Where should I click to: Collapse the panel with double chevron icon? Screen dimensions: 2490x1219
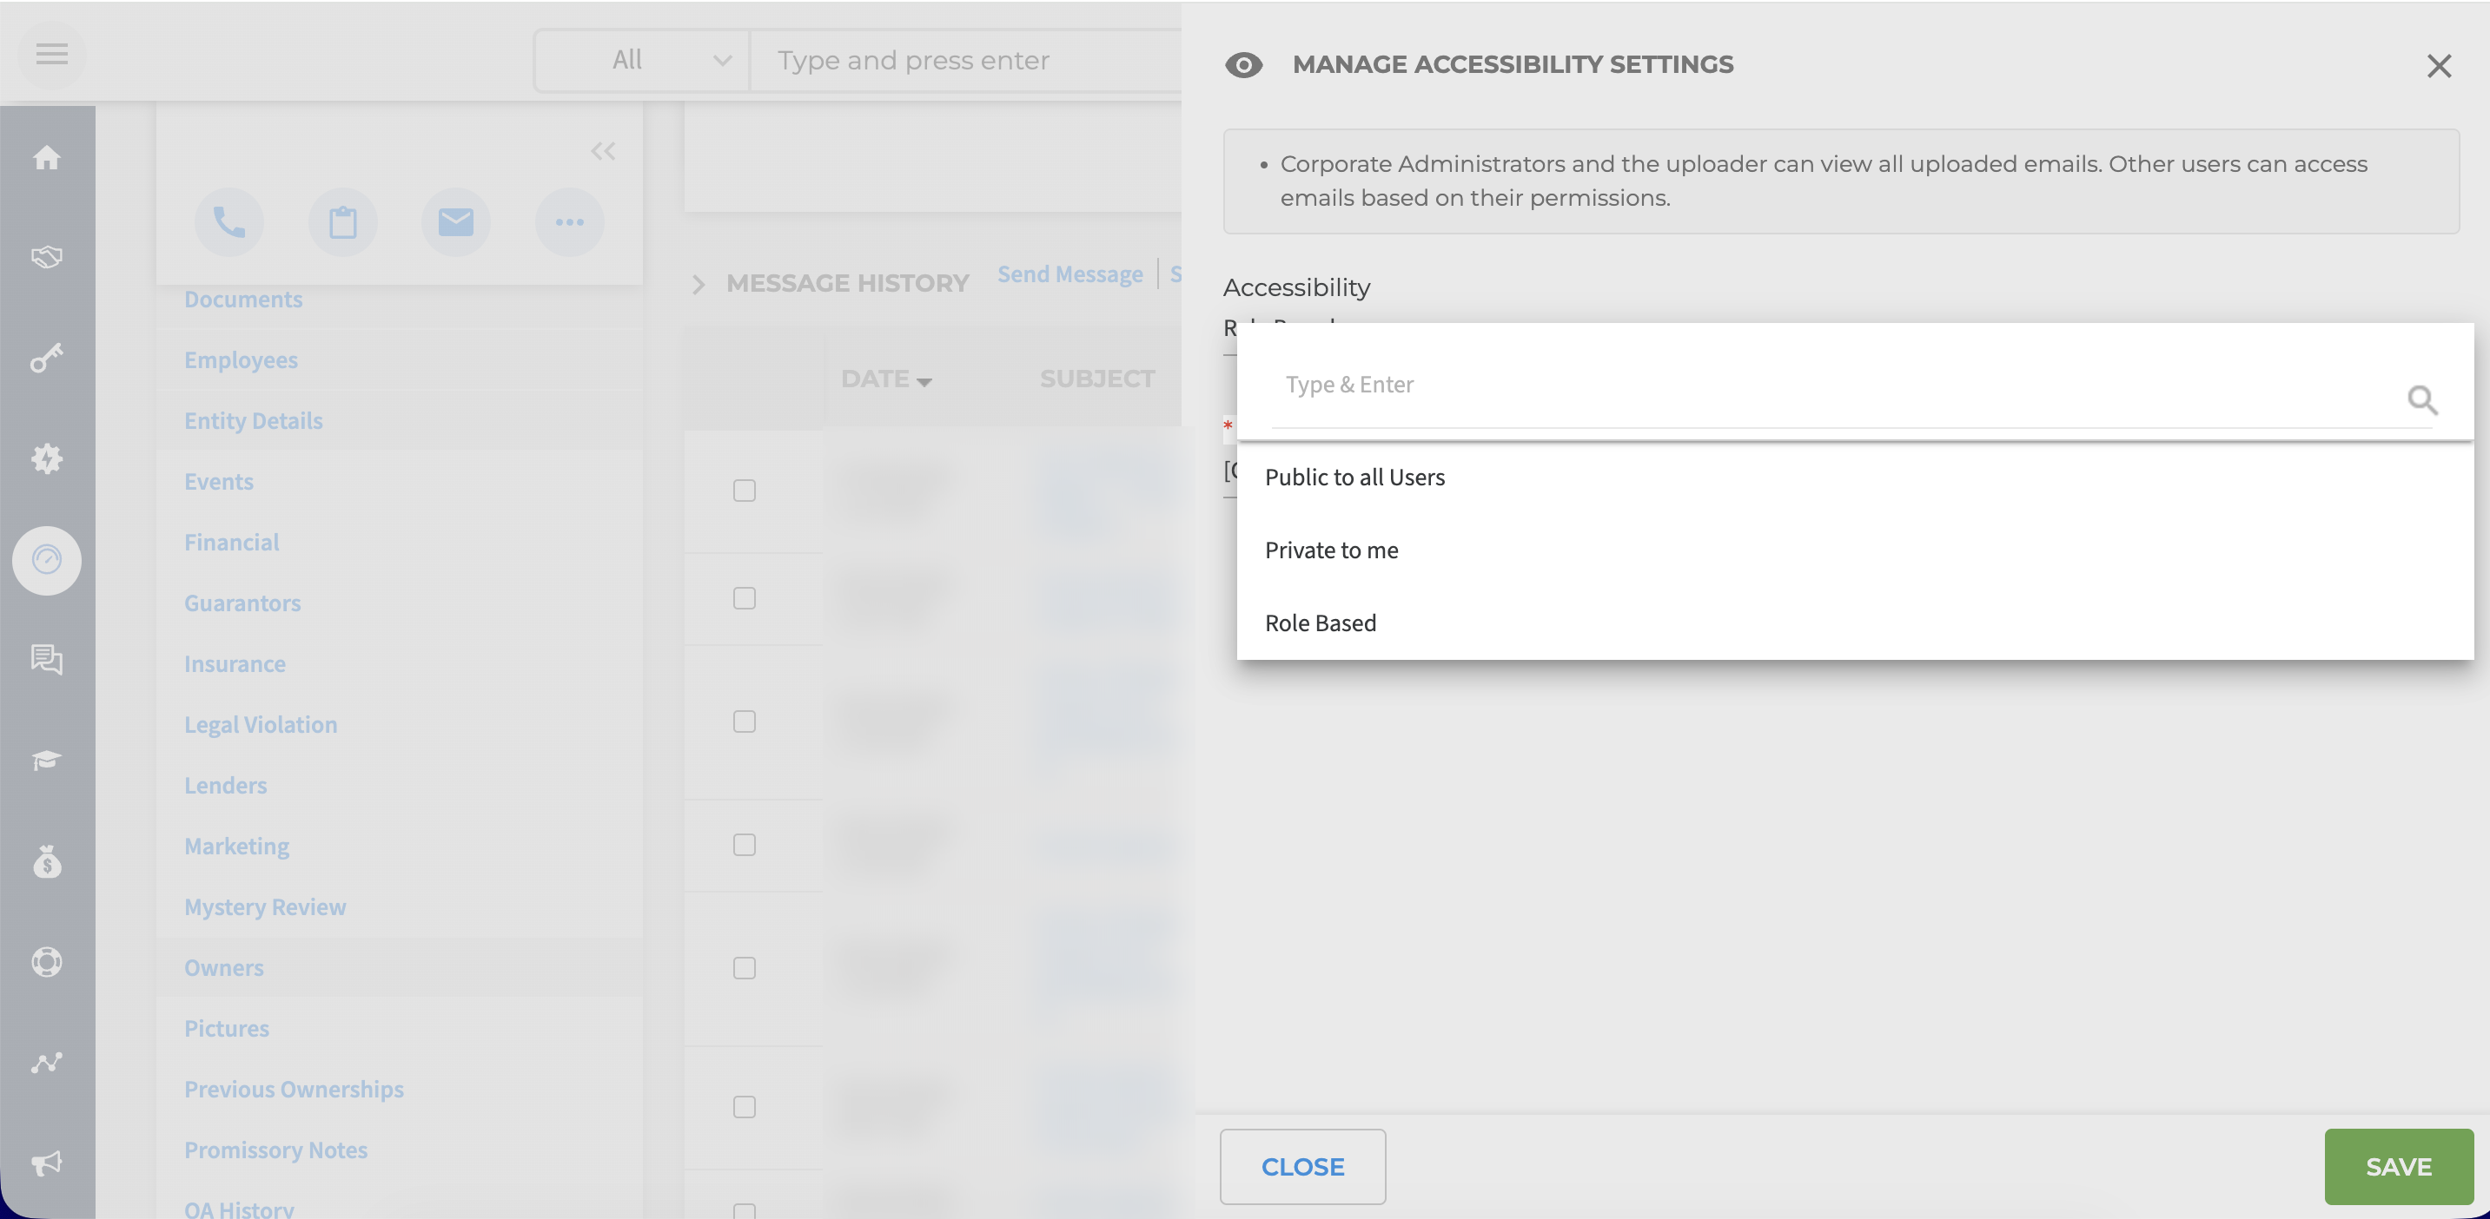(603, 151)
